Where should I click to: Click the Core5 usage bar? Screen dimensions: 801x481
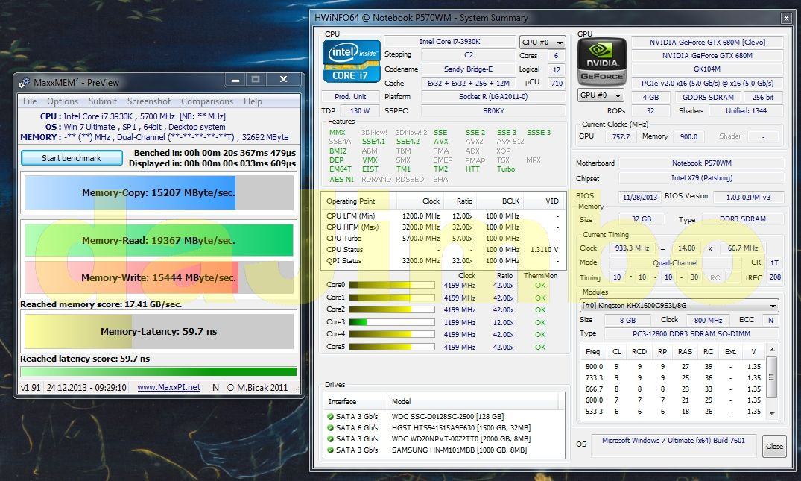(x=392, y=347)
